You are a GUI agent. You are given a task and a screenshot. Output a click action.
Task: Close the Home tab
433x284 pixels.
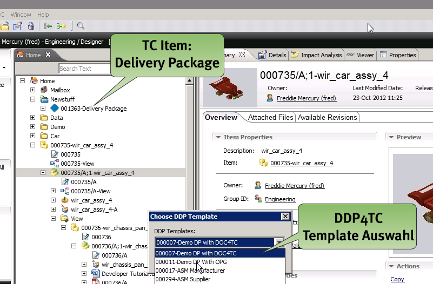48,55
